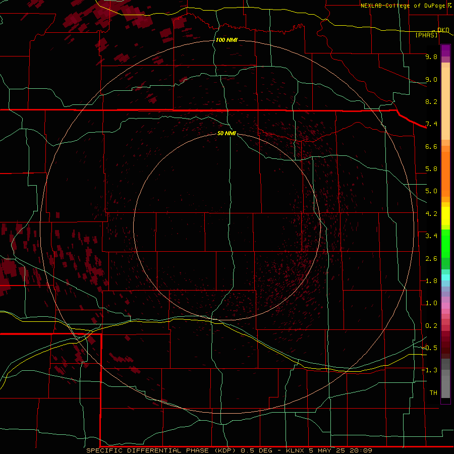
Task: Click the 4.2 value on the color scale
Action: (x=431, y=214)
